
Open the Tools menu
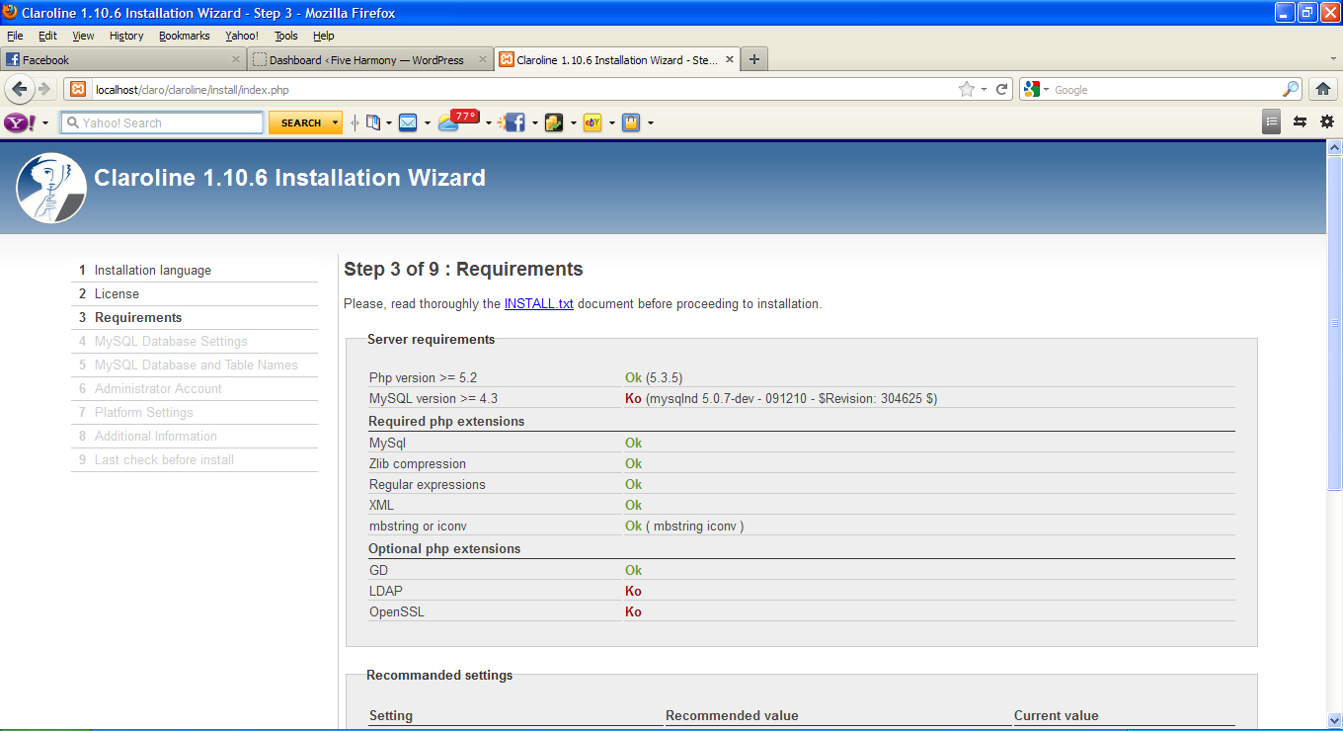click(286, 36)
